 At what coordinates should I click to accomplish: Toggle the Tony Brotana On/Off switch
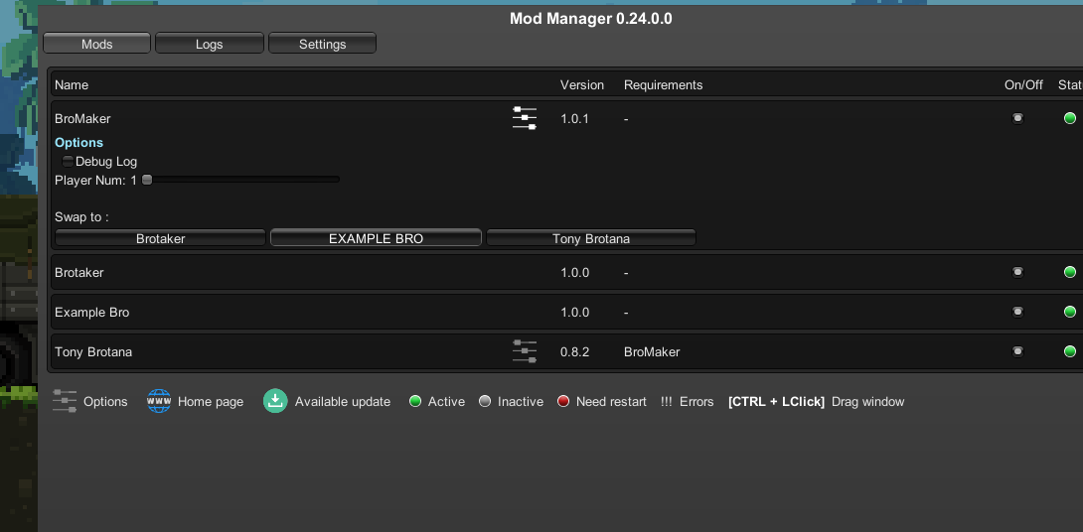(1017, 351)
